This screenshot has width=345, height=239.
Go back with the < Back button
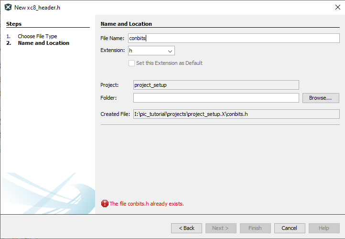point(186,228)
